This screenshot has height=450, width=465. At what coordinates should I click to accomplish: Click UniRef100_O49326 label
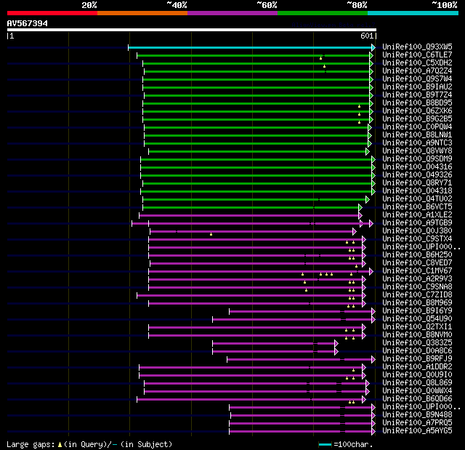(417, 175)
